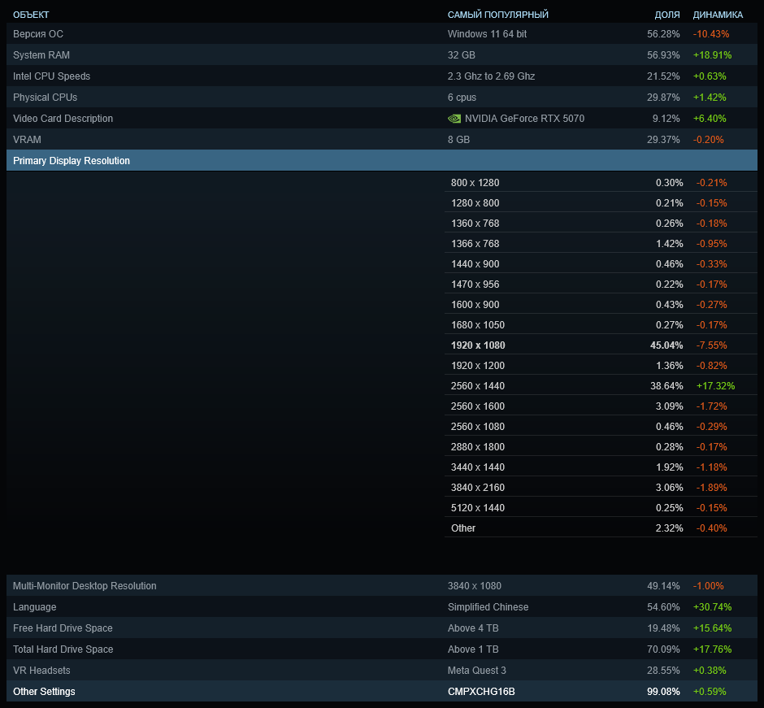Expand the VRAM row
The height and width of the screenshot is (708, 764).
click(x=382, y=139)
